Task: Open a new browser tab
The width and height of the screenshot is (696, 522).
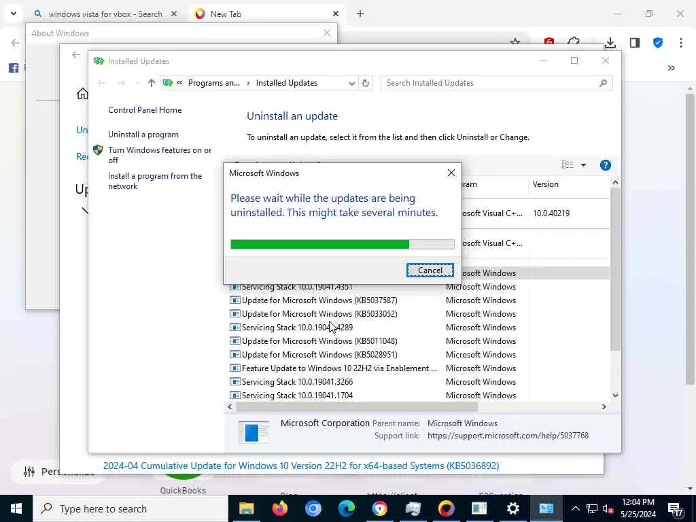Action: (x=360, y=14)
